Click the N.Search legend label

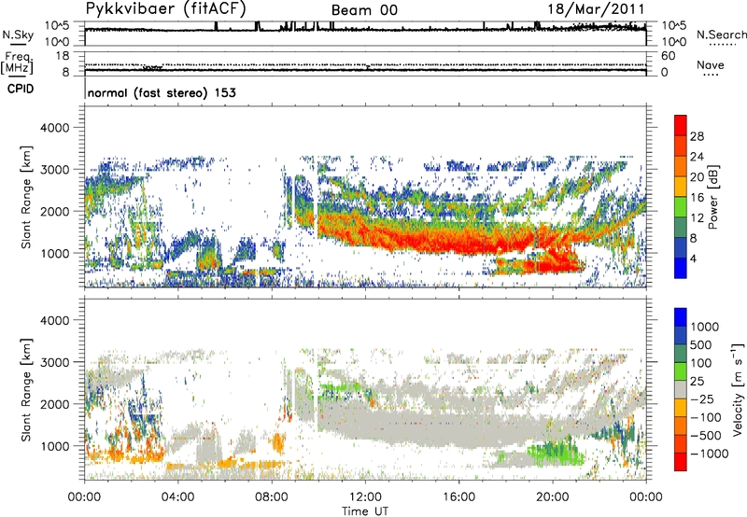pyautogui.click(x=722, y=35)
